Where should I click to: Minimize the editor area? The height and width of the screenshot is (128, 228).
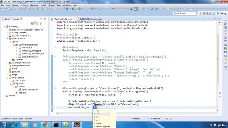pos(215,19)
